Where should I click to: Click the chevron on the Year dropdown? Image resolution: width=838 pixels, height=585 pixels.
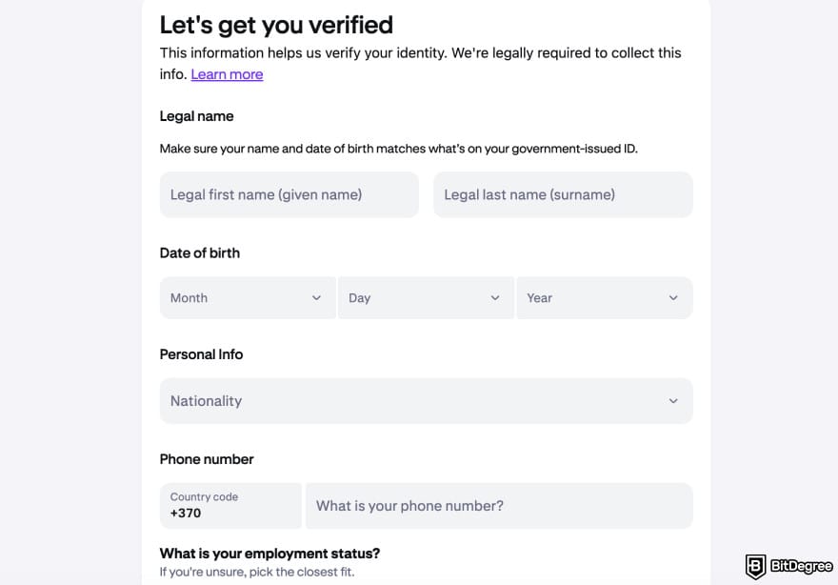pos(673,297)
